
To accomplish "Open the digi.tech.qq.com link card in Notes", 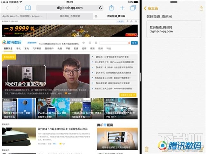I will [x=174, y=29].
